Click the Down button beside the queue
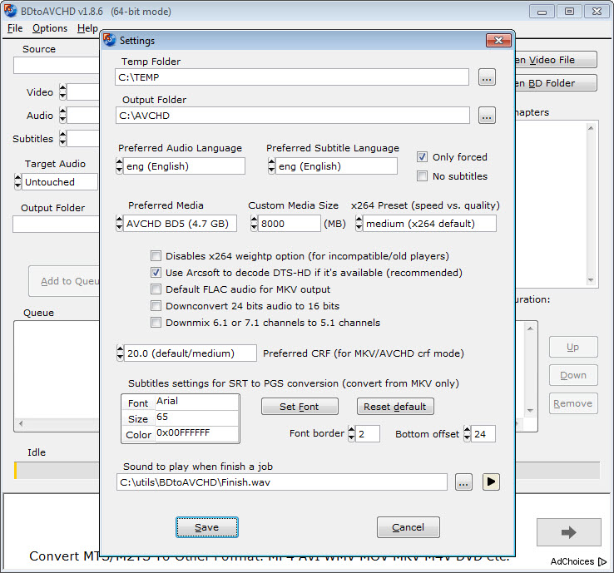Viewport: 614px width, 573px height. coord(573,375)
